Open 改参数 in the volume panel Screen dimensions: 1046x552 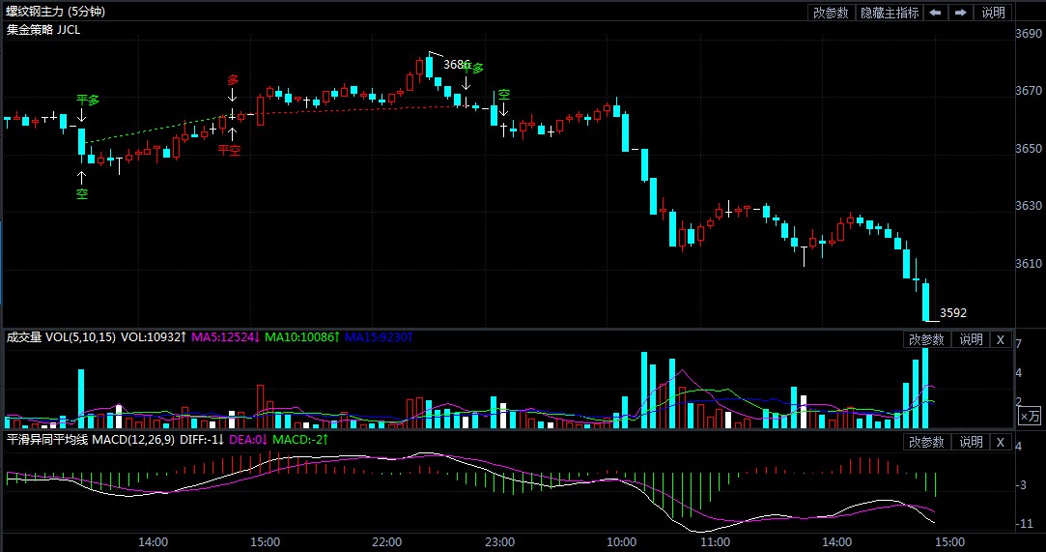coord(926,339)
